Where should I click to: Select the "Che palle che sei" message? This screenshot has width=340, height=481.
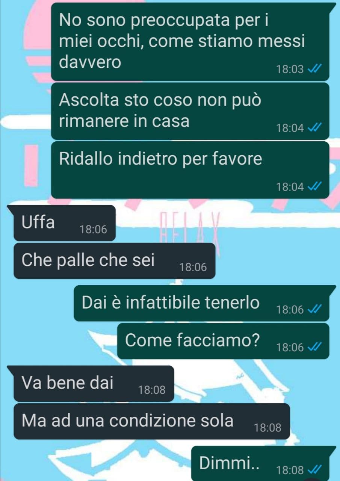[x=114, y=261]
